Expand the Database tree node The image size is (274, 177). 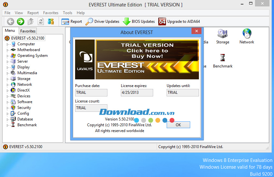(x=7, y=119)
